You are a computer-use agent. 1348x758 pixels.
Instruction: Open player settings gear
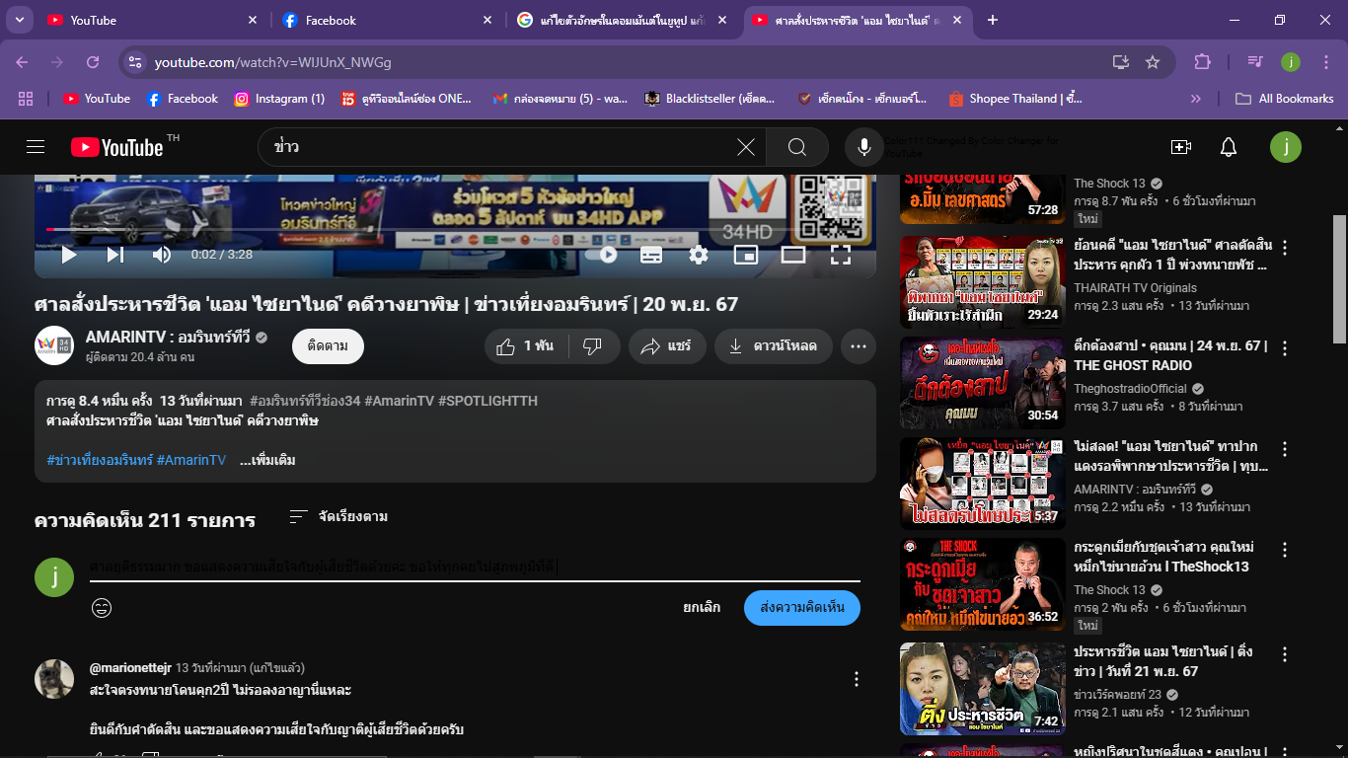[x=699, y=255]
